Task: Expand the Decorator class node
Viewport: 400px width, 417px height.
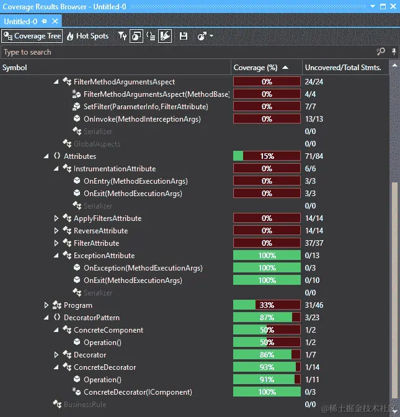Action: [x=56, y=355]
